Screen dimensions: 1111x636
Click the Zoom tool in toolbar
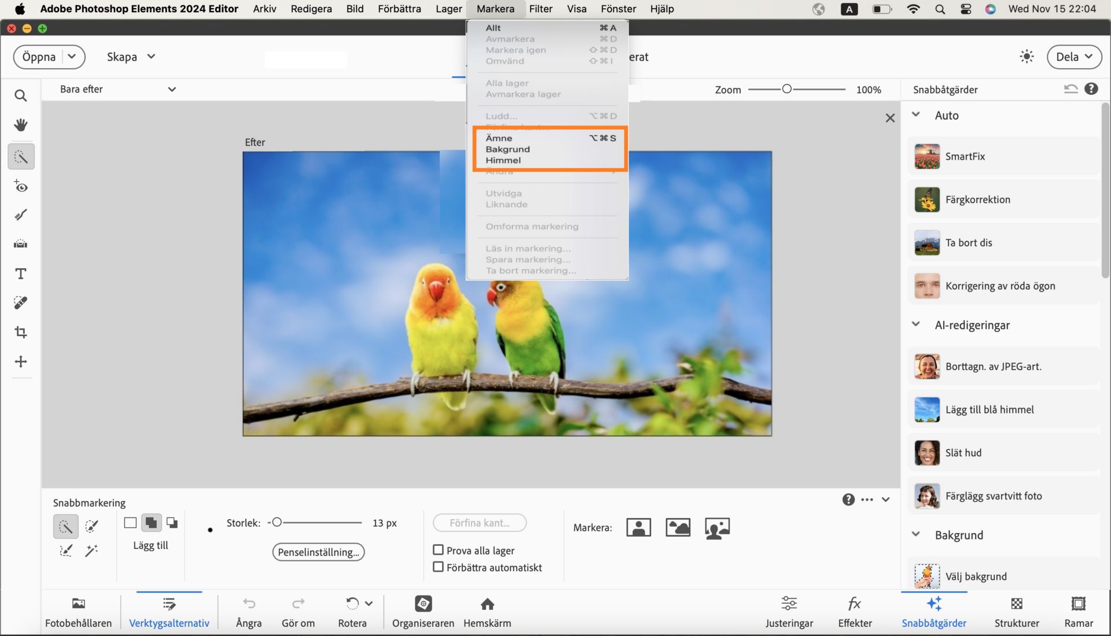21,95
